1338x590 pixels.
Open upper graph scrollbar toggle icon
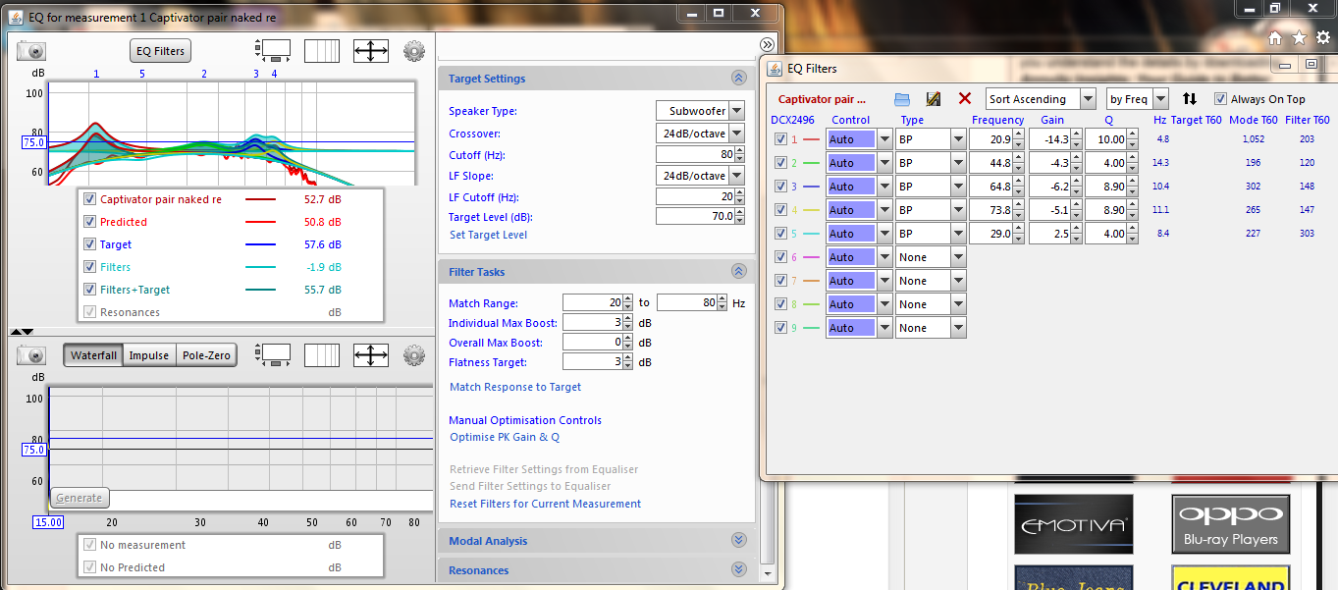pyautogui.click(x=273, y=51)
